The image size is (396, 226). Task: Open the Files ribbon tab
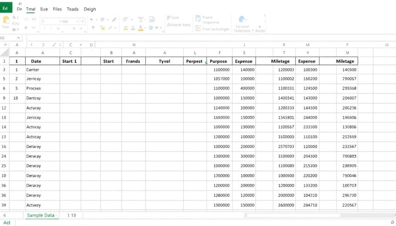pyautogui.click(x=57, y=9)
